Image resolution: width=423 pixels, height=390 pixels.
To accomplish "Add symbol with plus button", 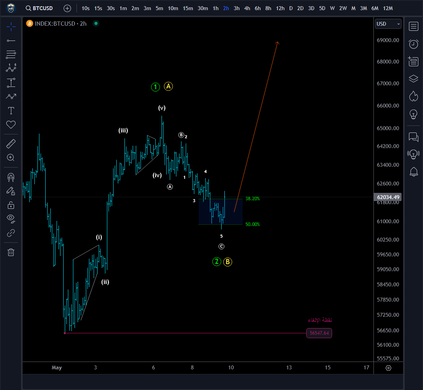I will [67, 8].
